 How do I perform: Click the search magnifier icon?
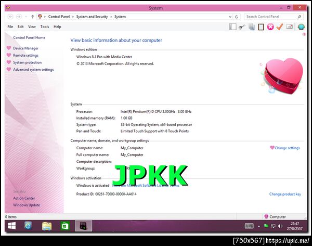coord(300,17)
